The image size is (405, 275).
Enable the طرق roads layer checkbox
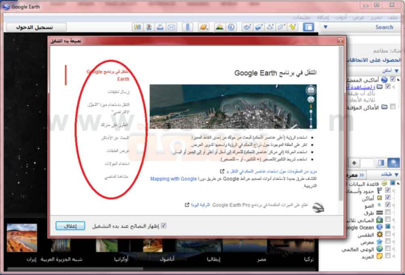tap(388, 212)
